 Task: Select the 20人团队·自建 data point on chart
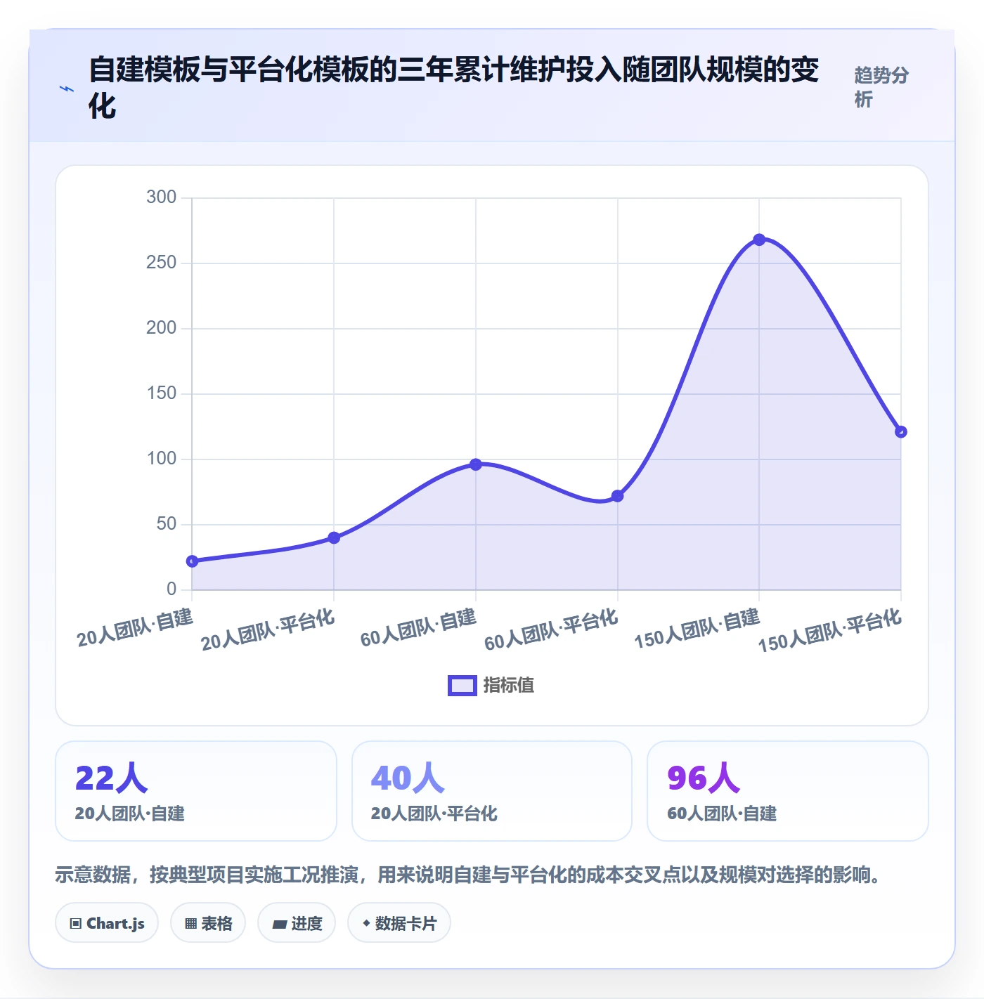192,561
